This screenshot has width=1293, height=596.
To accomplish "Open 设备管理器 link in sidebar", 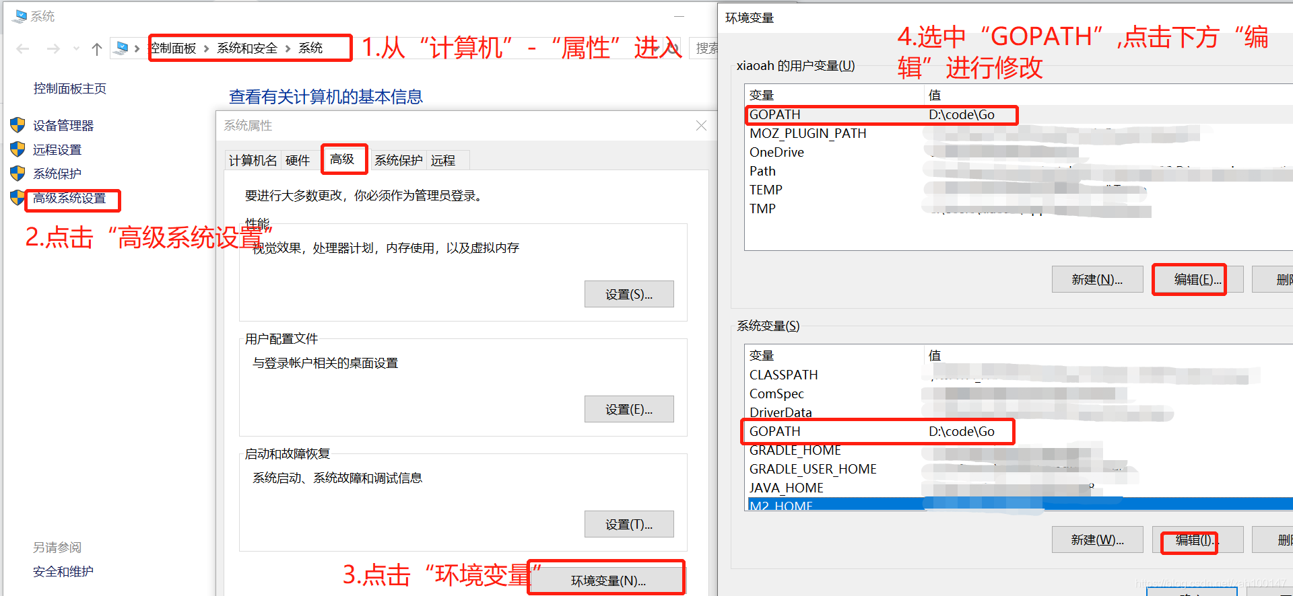I will click(x=63, y=126).
